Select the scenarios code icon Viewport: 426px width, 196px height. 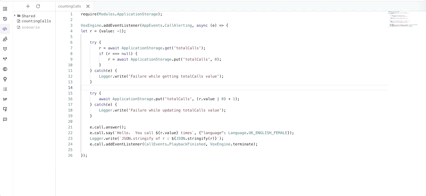[x=5, y=29]
